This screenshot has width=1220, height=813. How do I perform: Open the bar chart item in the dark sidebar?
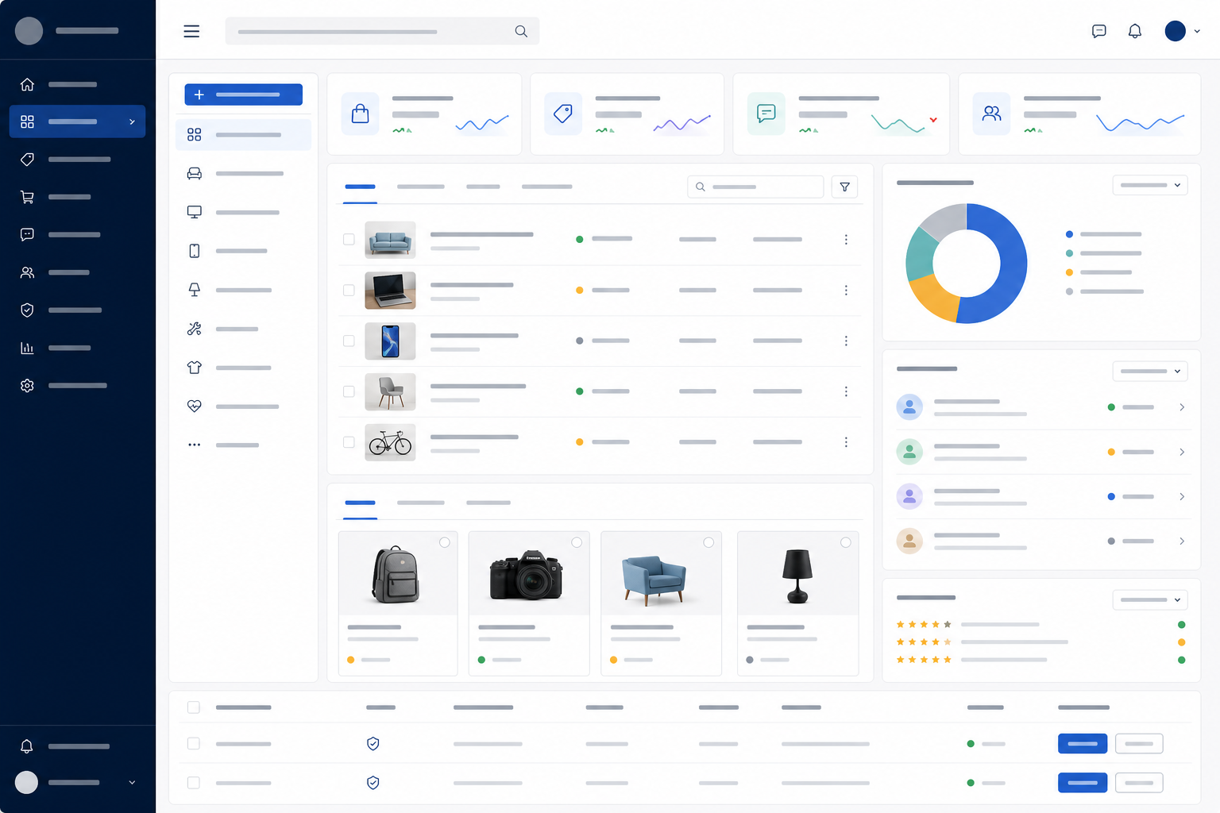[27, 348]
